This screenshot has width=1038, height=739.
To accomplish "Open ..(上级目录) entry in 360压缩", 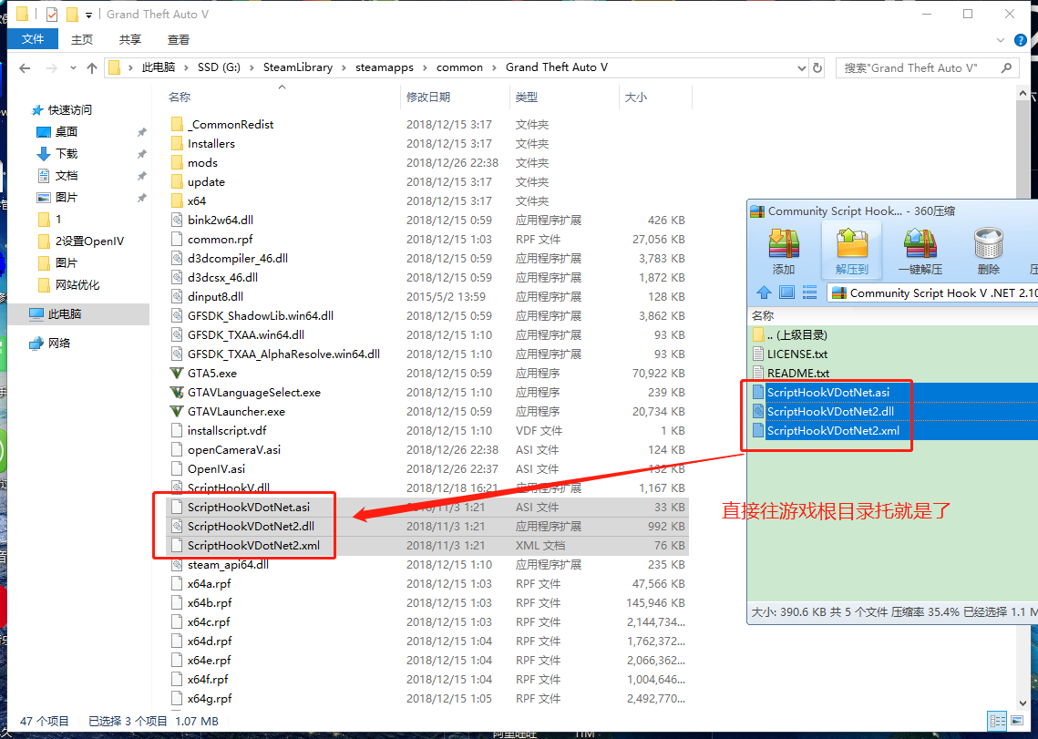I will 797,335.
